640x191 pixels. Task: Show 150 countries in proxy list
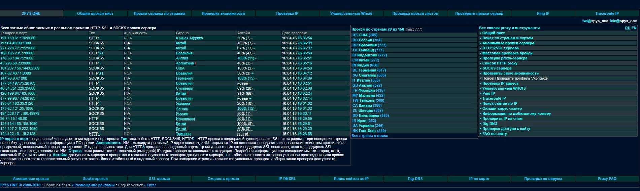click(401, 30)
